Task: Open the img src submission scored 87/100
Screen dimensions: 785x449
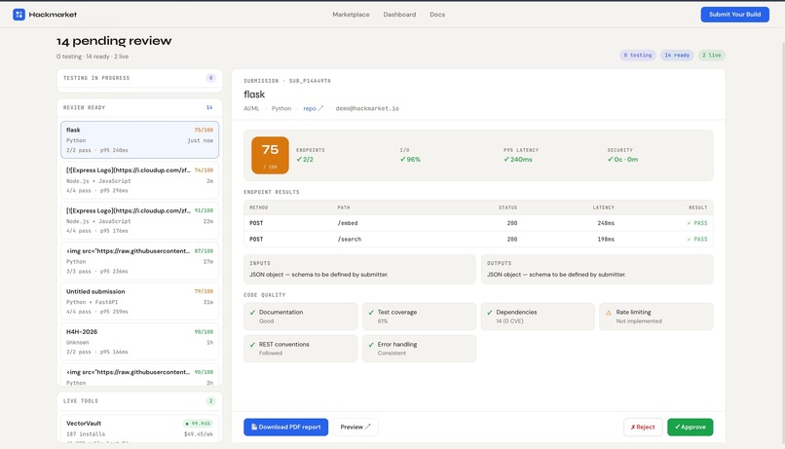Action: 139,261
